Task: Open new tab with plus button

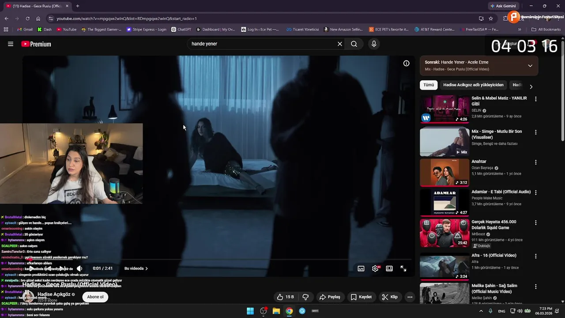Action: [78, 6]
